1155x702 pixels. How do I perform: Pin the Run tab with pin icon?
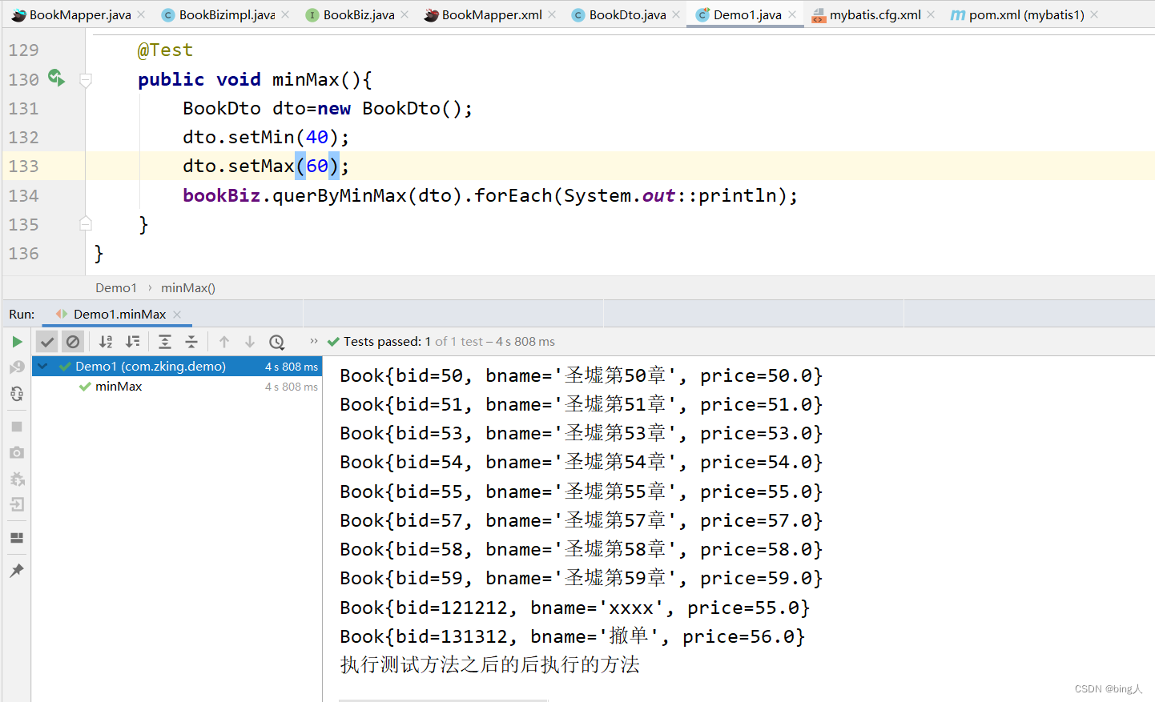coord(17,571)
